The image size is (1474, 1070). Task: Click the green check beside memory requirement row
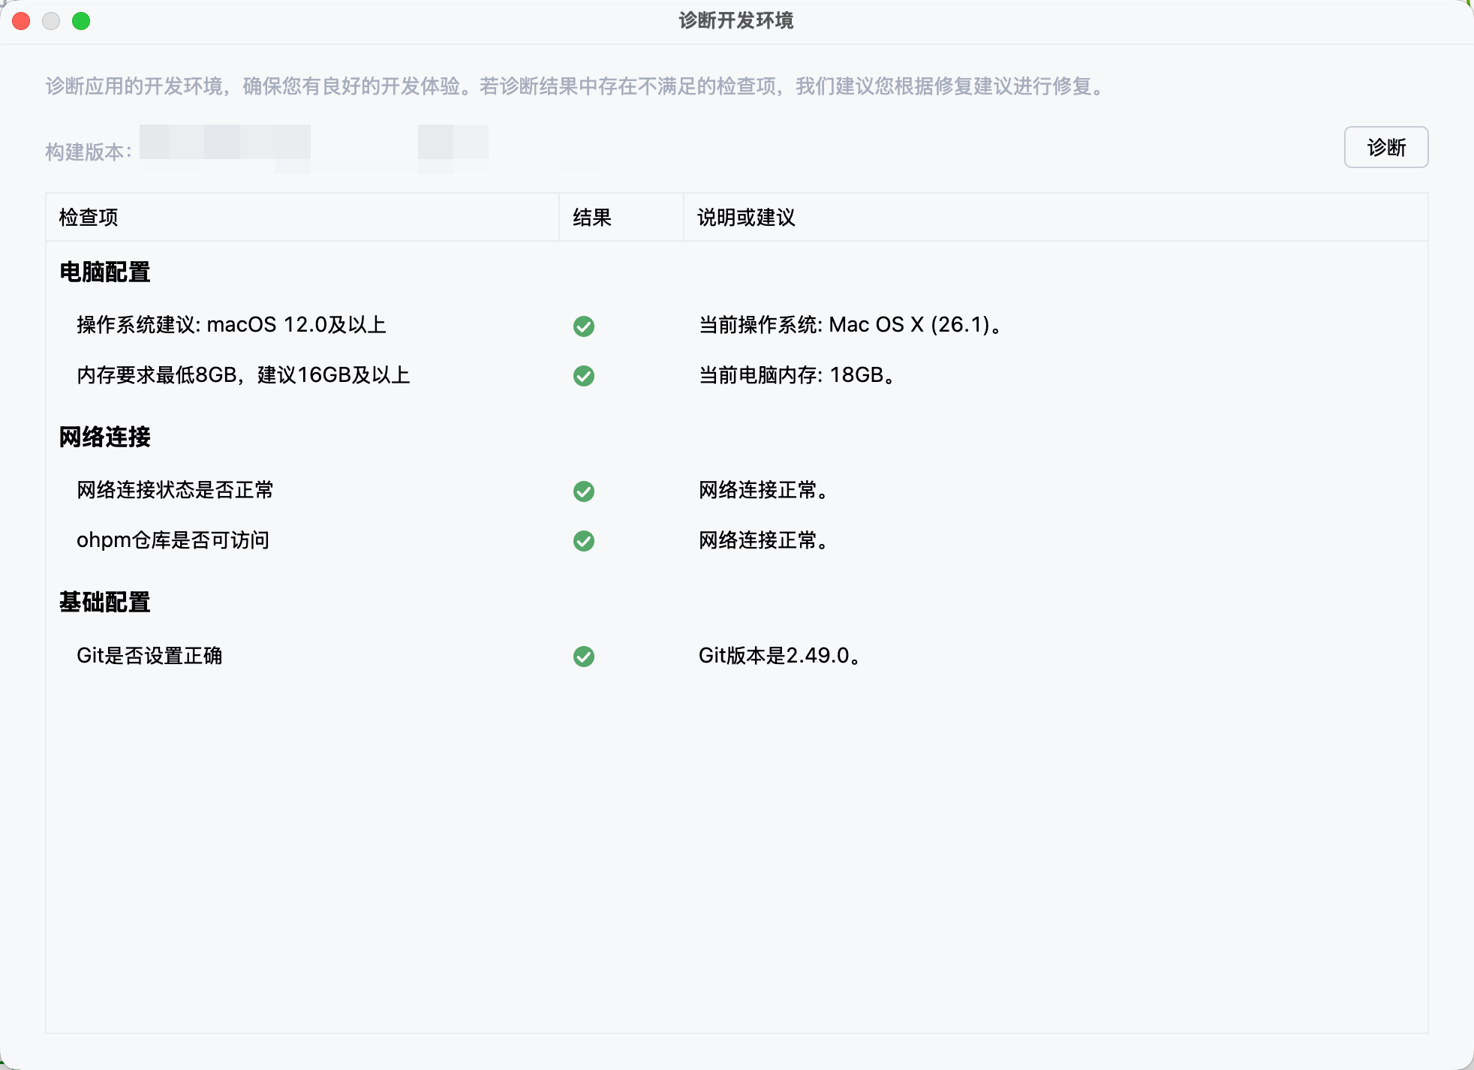(585, 377)
